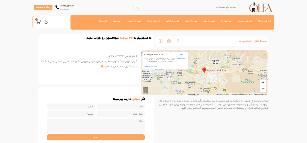Click Khojir National Park map label
Viewport: 307px width, 143px height.
click(247, 81)
